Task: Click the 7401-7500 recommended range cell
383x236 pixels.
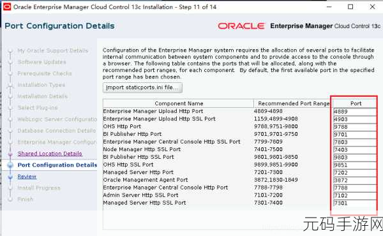Action: click(268, 149)
